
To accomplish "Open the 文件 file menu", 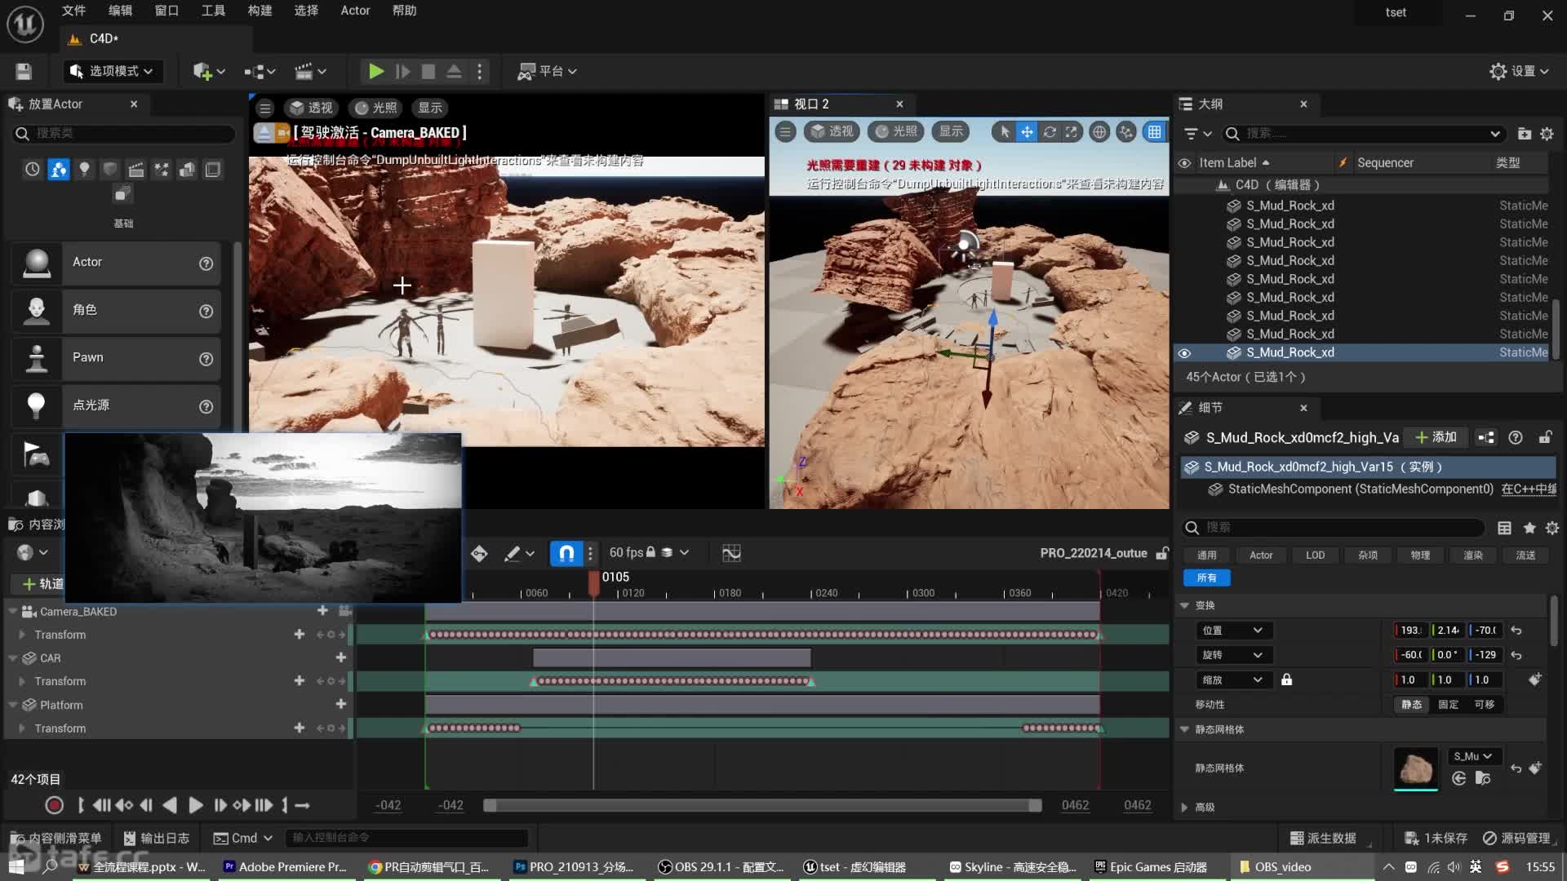I will point(73,11).
